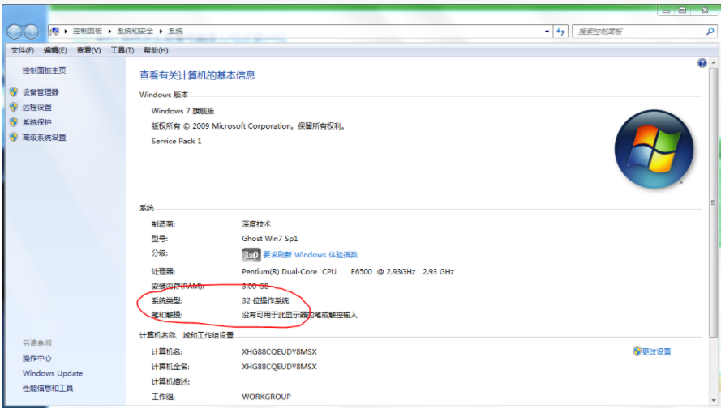
Task: Click the 1.0 experience index rating badge
Action: tap(251, 255)
